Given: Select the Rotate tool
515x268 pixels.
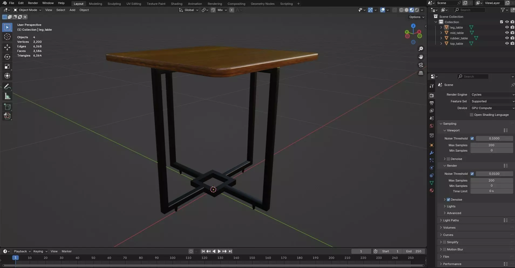Looking at the screenshot, I should click(x=7, y=57).
